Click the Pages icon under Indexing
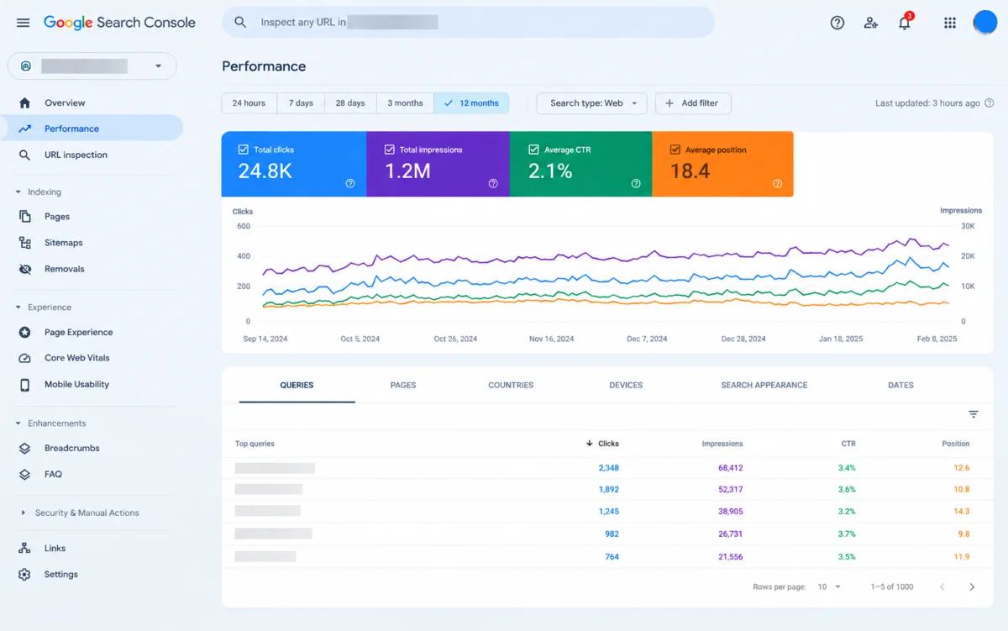Image resolution: width=1008 pixels, height=631 pixels. pos(24,217)
